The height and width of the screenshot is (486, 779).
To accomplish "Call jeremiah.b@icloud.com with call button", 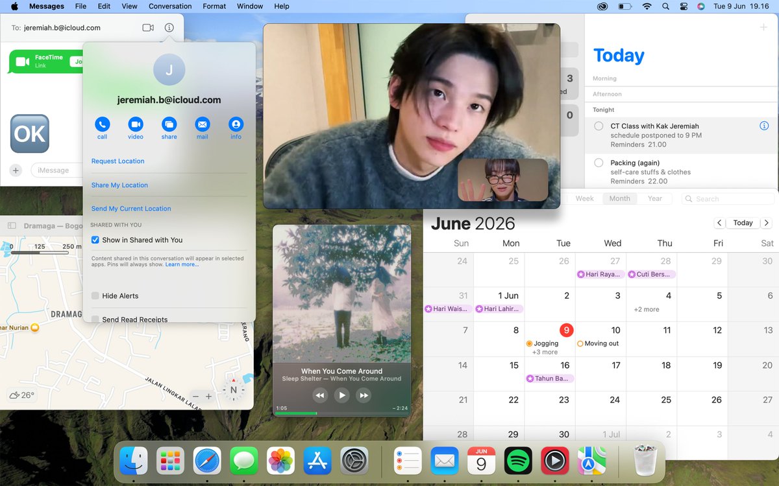I will coord(102,124).
